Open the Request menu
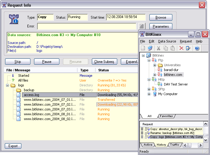This screenshot has width=210, height=155. (186, 41)
